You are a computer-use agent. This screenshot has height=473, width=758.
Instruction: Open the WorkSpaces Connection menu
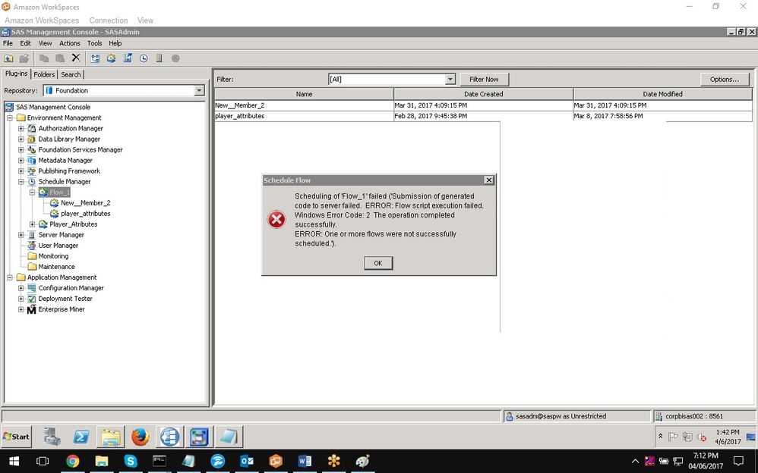tap(109, 20)
